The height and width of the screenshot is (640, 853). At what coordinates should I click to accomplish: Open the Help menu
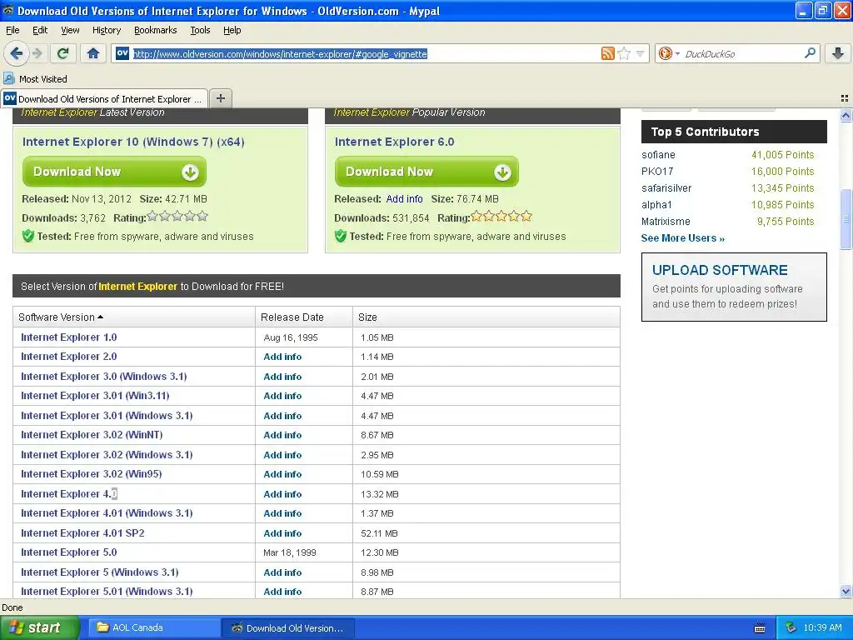[232, 30]
